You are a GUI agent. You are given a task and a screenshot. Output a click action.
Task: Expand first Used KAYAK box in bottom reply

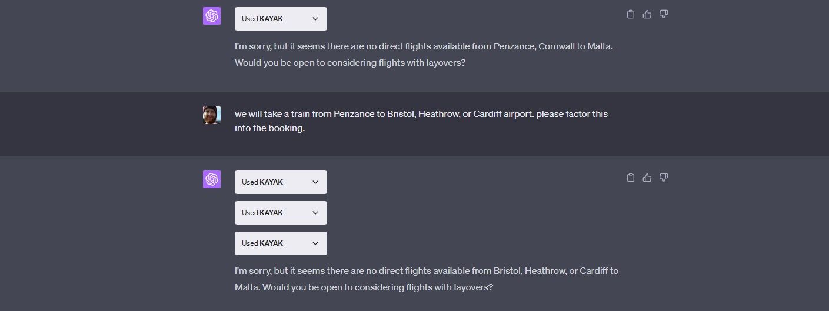280,182
